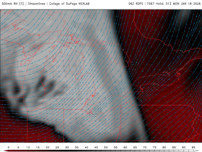
Task: Click the "06Z RDPS" model run label
Action: click(x=136, y=4)
